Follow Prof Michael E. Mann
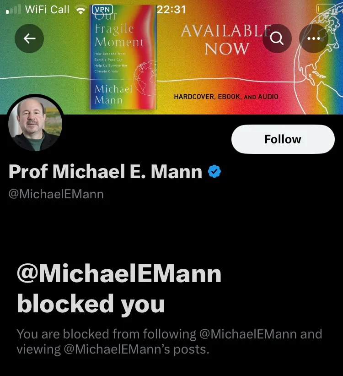This screenshot has width=343, height=376. 283,139
